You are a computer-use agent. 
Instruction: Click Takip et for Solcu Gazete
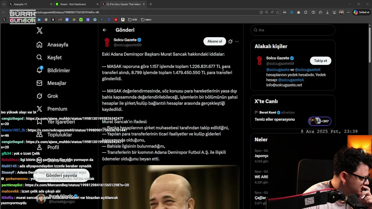pyautogui.click(x=321, y=61)
